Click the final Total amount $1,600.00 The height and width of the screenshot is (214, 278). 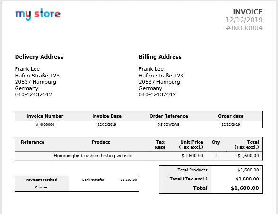point(245,188)
